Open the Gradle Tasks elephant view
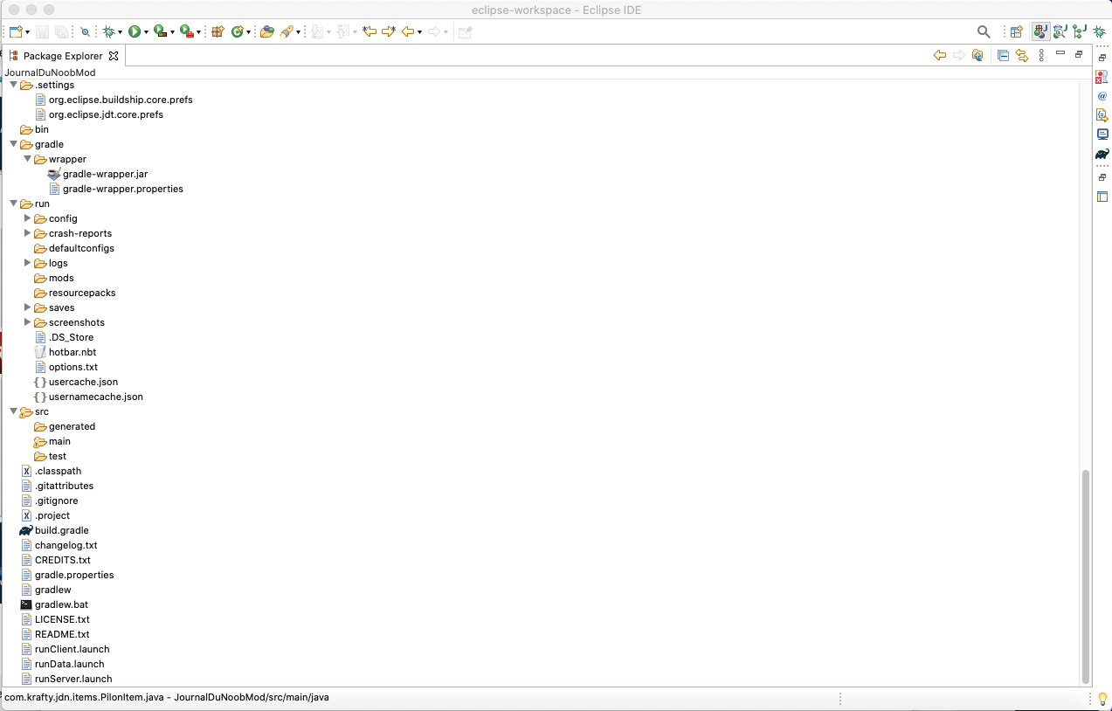The width and height of the screenshot is (1112, 711). pos(1102,154)
